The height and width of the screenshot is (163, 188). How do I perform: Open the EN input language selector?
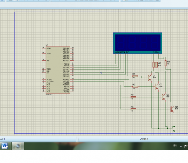tap(175, 146)
